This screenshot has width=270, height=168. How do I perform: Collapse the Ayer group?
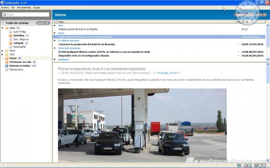[x=55, y=33]
